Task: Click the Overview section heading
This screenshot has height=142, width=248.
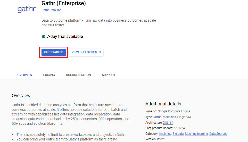Action: (21, 96)
